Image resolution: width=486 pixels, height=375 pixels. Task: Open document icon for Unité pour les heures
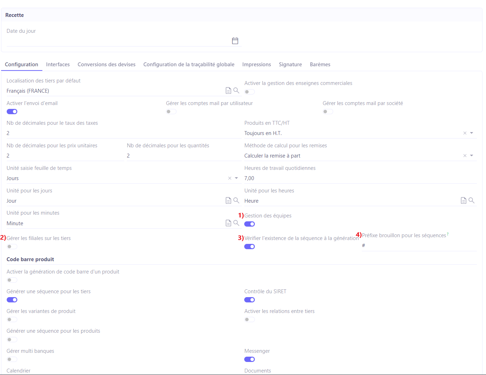(x=463, y=201)
